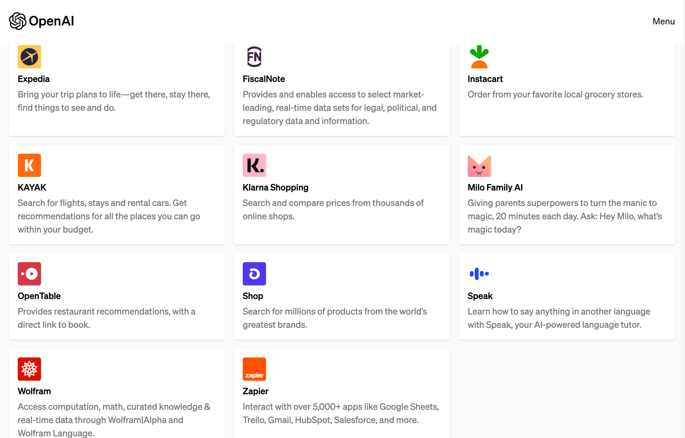Image resolution: width=685 pixels, height=438 pixels.
Task: Click the Klarna Shopping plugin title
Action: tap(275, 187)
